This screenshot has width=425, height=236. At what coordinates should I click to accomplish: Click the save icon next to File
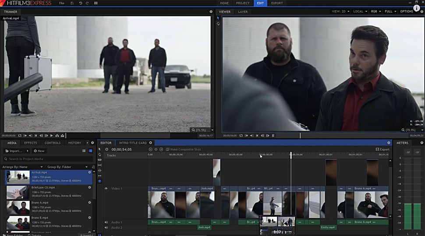72,3
